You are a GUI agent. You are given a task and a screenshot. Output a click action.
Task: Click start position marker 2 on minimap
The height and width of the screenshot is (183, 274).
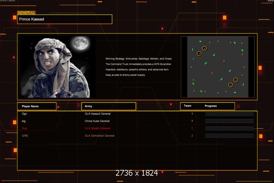pos(204,48)
